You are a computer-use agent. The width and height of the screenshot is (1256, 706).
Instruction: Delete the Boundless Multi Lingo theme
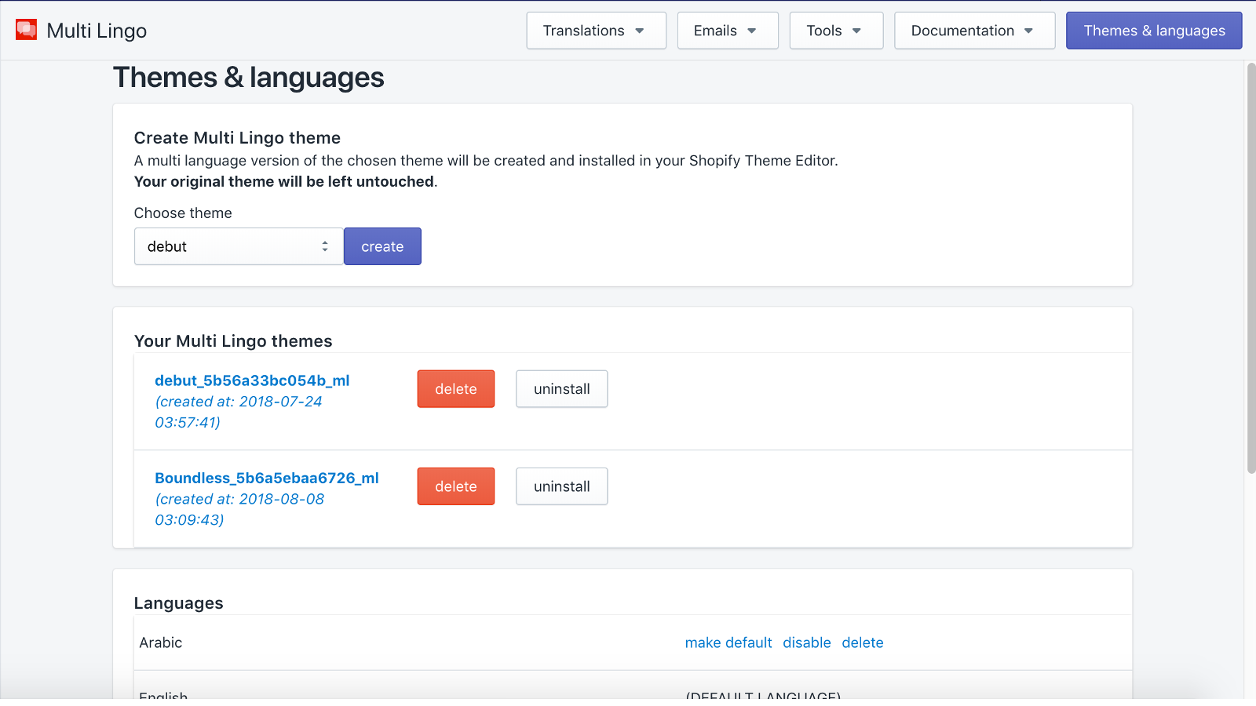point(455,486)
